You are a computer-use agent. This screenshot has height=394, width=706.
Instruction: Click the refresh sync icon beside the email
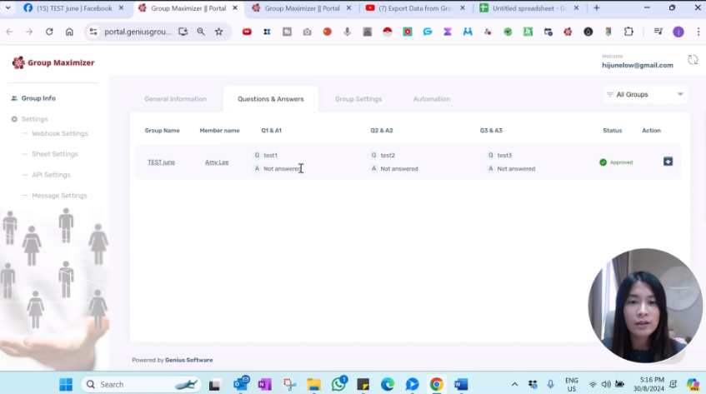692,60
